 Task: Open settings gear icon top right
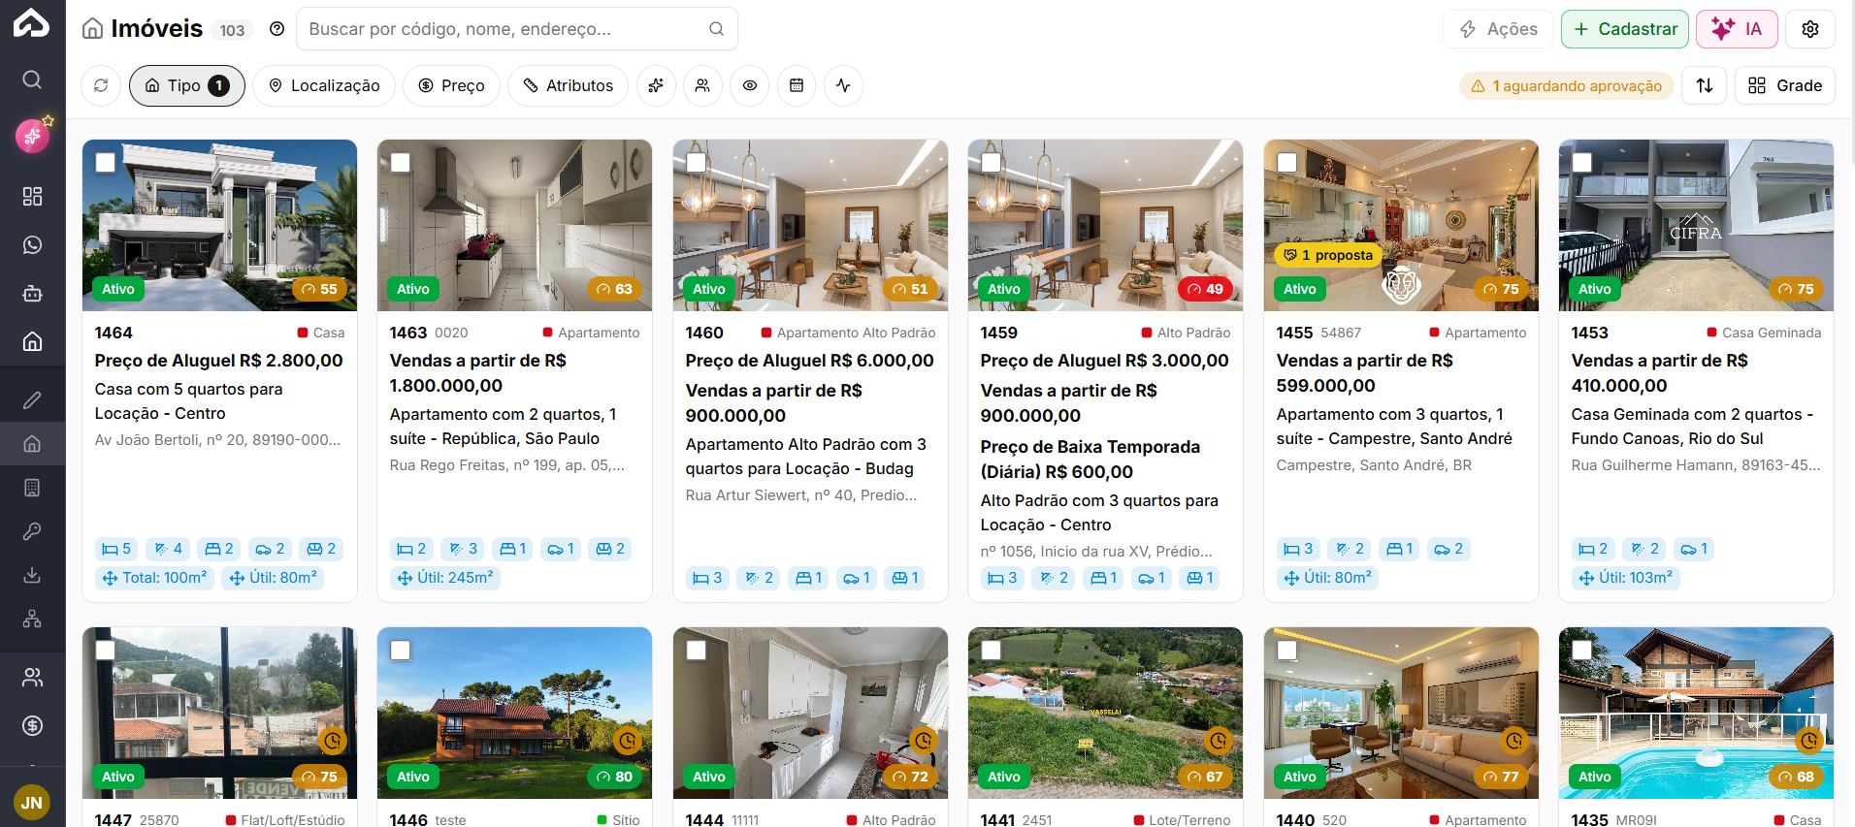(x=1810, y=29)
